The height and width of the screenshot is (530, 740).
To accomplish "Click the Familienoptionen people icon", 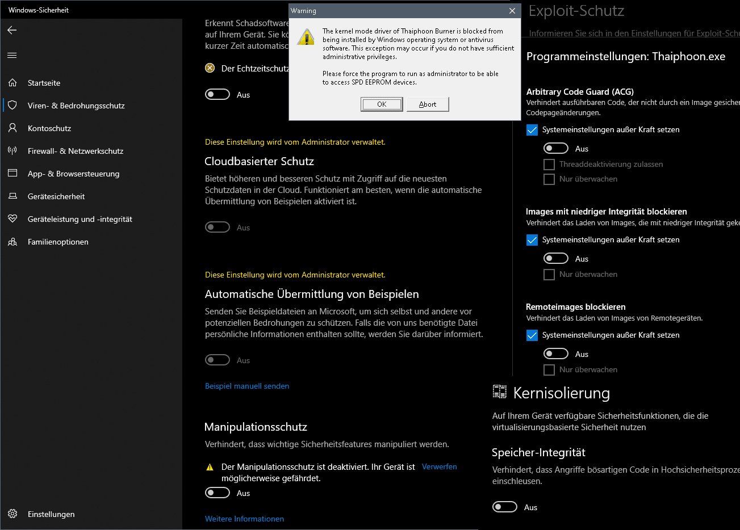I will pyautogui.click(x=12, y=242).
